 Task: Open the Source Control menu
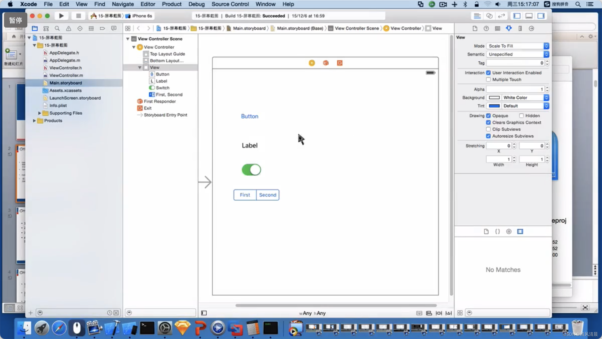pyautogui.click(x=230, y=4)
